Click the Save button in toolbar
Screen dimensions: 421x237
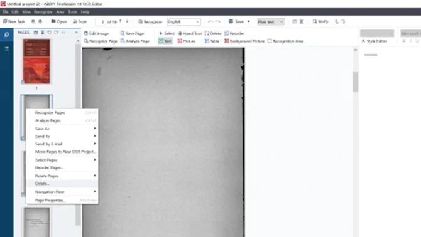pos(236,21)
